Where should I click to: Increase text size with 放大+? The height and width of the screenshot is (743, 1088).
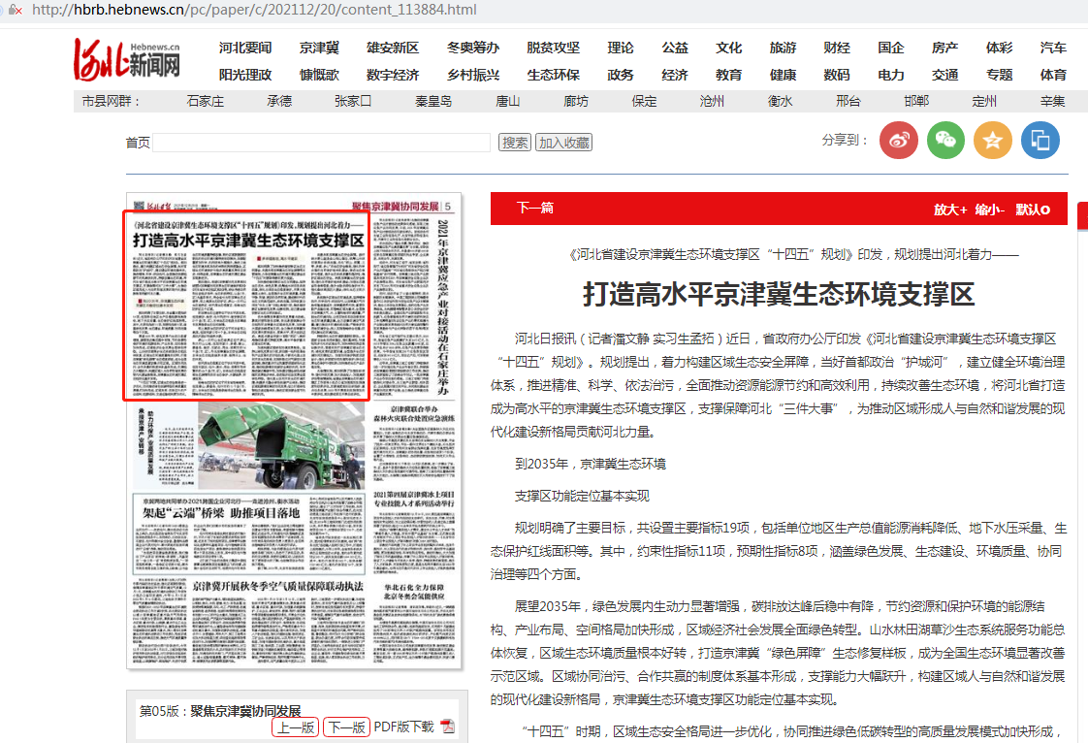point(950,210)
